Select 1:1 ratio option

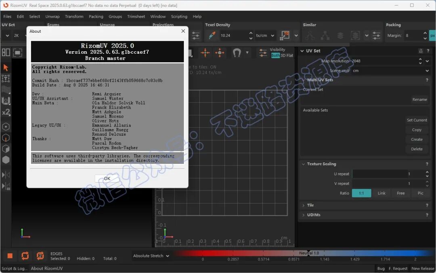(361, 193)
